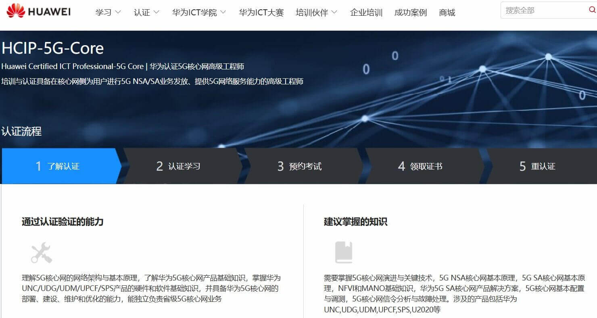Select step 4 领取证书 tab
The image size is (597, 318).
(424, 166)
